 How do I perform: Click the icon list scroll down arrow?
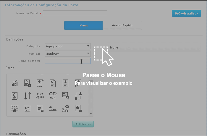pyautogui.click(x=91, y=114)
